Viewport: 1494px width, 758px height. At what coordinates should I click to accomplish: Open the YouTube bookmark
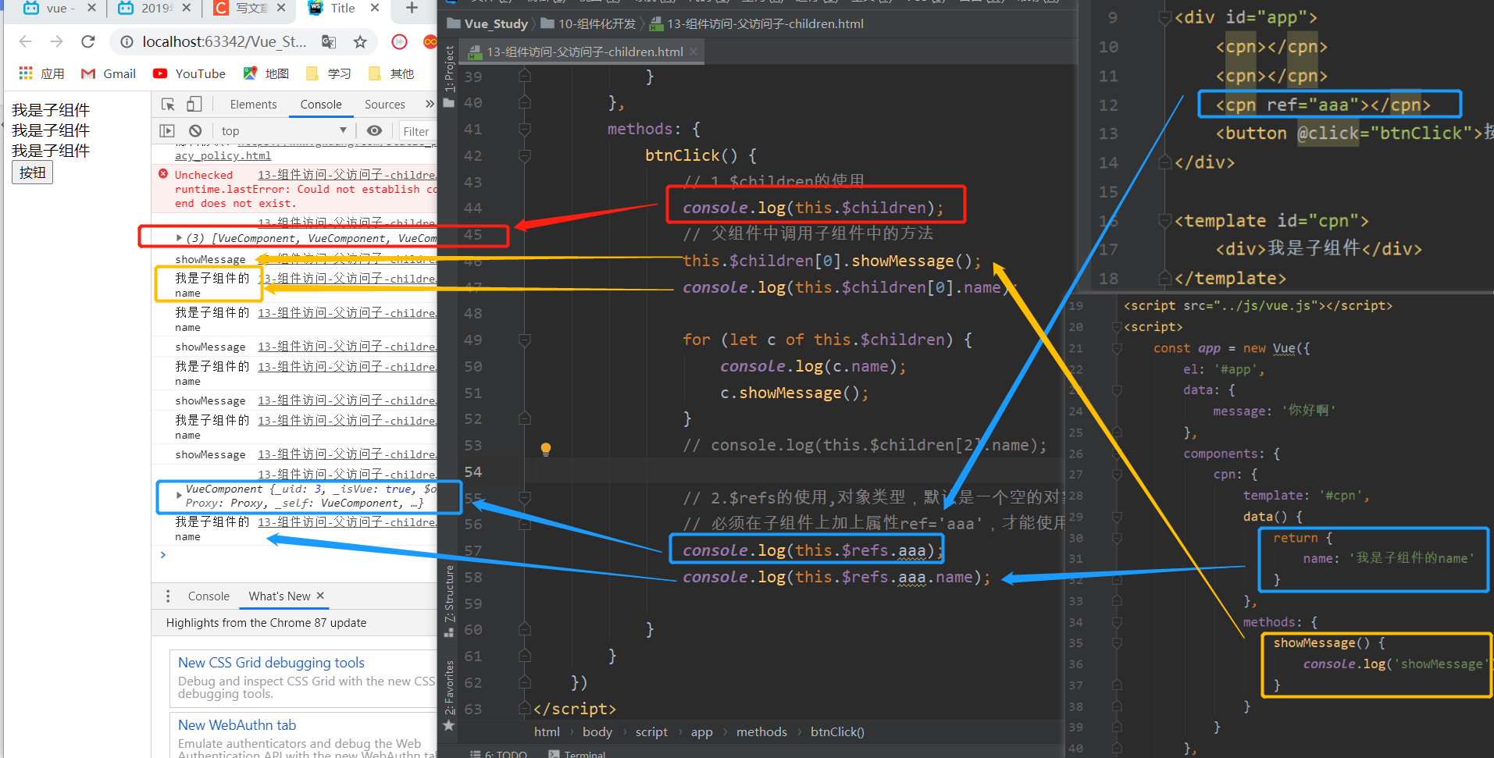point(189,73)
